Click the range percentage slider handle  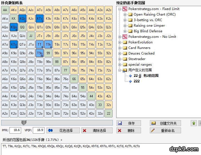pyautogui.click(x=24, y=123)
